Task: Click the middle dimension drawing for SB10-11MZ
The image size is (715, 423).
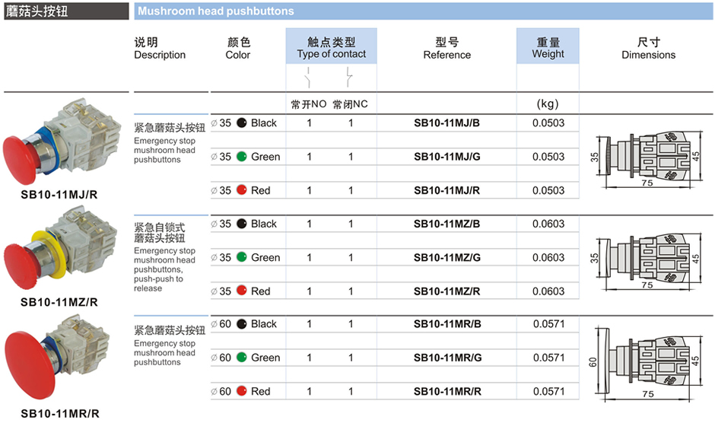Action: pos(648,259)
